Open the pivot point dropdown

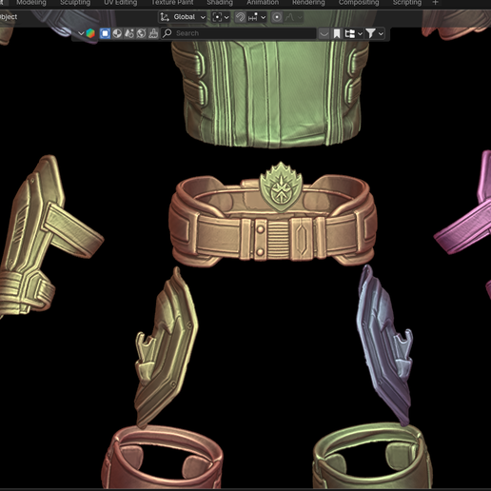221,17
